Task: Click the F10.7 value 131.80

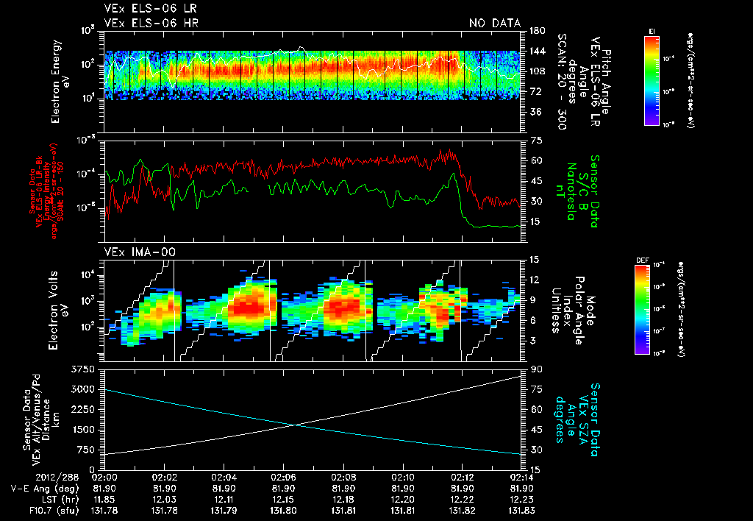Action: 283,511
